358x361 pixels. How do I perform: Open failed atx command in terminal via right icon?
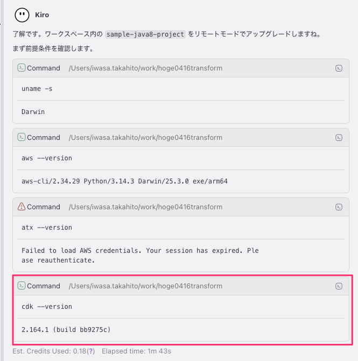coord(339,207)
